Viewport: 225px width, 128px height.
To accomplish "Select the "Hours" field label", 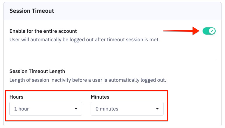I will tap(16, 97).
